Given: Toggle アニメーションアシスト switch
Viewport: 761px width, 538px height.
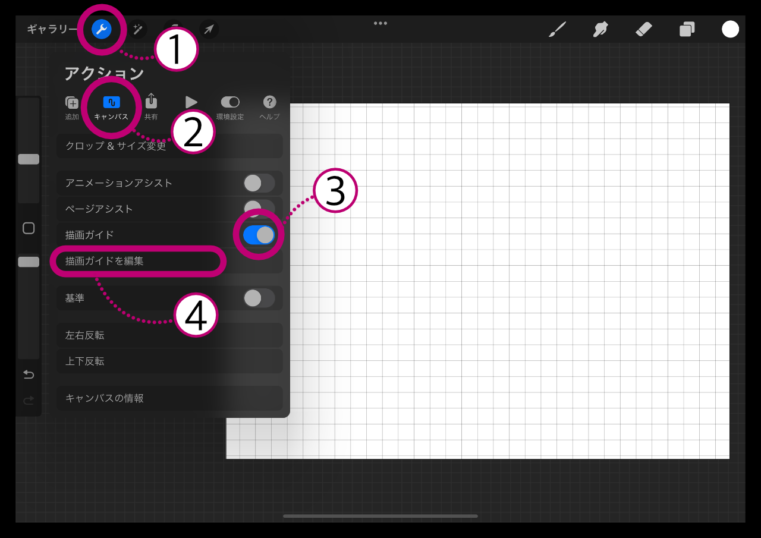Looking at the screenshot, I should 259,183.
